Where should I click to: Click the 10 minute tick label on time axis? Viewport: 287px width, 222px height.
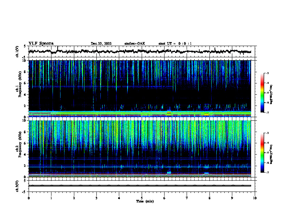[255, 198]
